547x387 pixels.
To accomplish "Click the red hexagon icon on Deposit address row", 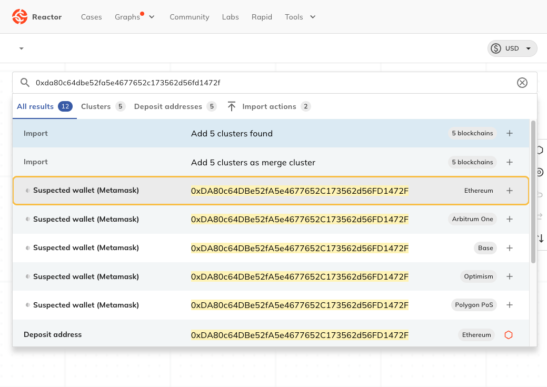I will click(x=509, y=335).
